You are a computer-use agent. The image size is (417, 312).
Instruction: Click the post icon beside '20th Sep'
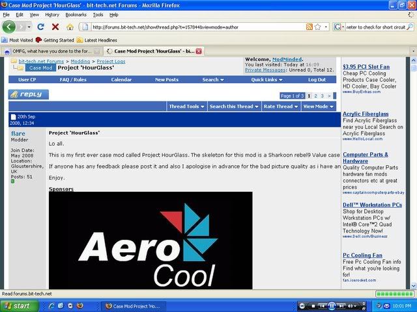[13, 117]
